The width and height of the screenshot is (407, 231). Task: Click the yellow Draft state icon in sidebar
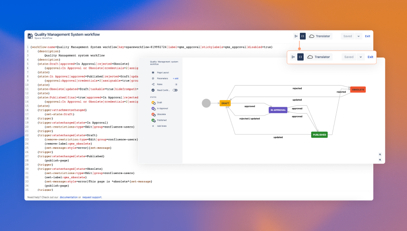coord(153,103)
